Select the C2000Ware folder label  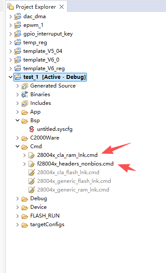click(45, 138)
